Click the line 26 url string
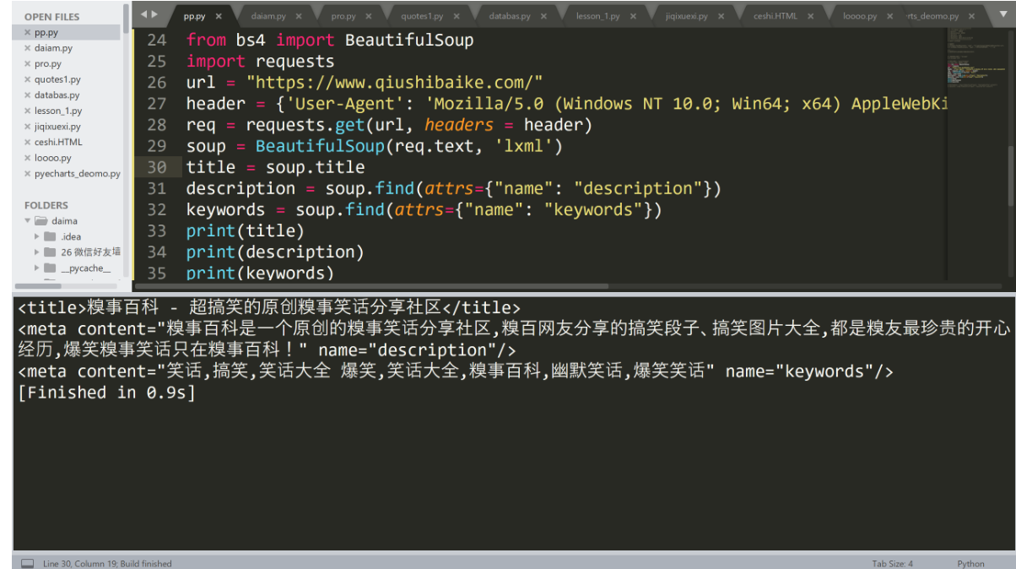Image resolution: width=1016 pixels, height=569 pixels. [x=394, y=82]
